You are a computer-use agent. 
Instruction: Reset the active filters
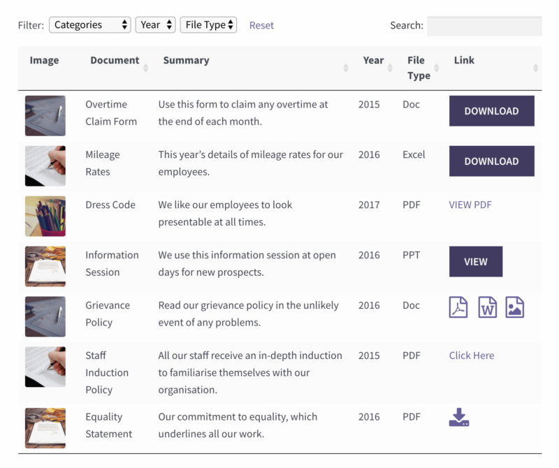click(x=261, y=24)
